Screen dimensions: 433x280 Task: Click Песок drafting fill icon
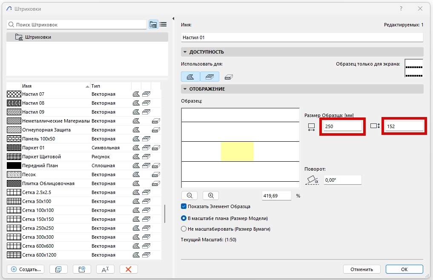pyautogui.click(x=136, y=174)
